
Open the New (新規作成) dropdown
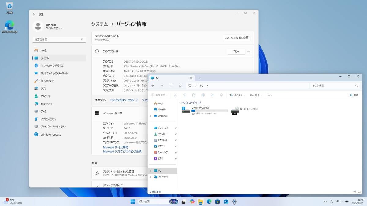159,95
